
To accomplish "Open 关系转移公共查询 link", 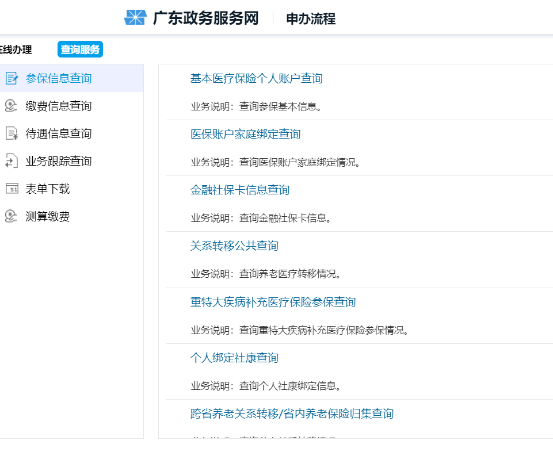I will [234, 246].
